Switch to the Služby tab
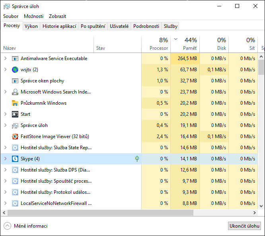This screenshot has width=265, height=236. (170, 26)
